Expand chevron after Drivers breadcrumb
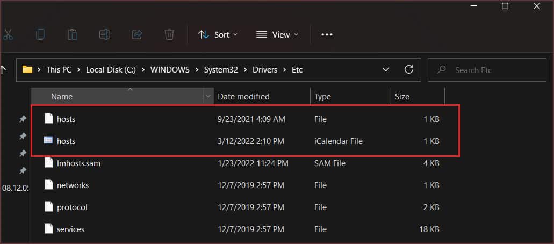This screenshot has width=554, height=244. 284,70
